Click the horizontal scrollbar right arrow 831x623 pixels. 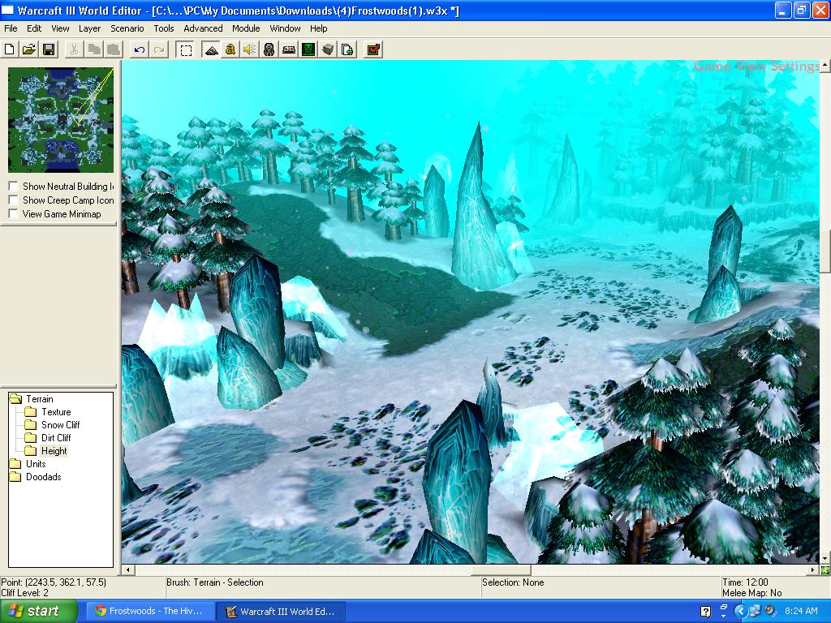pos(813,570)
